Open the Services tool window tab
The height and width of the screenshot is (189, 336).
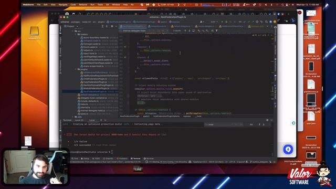point(149,159)
